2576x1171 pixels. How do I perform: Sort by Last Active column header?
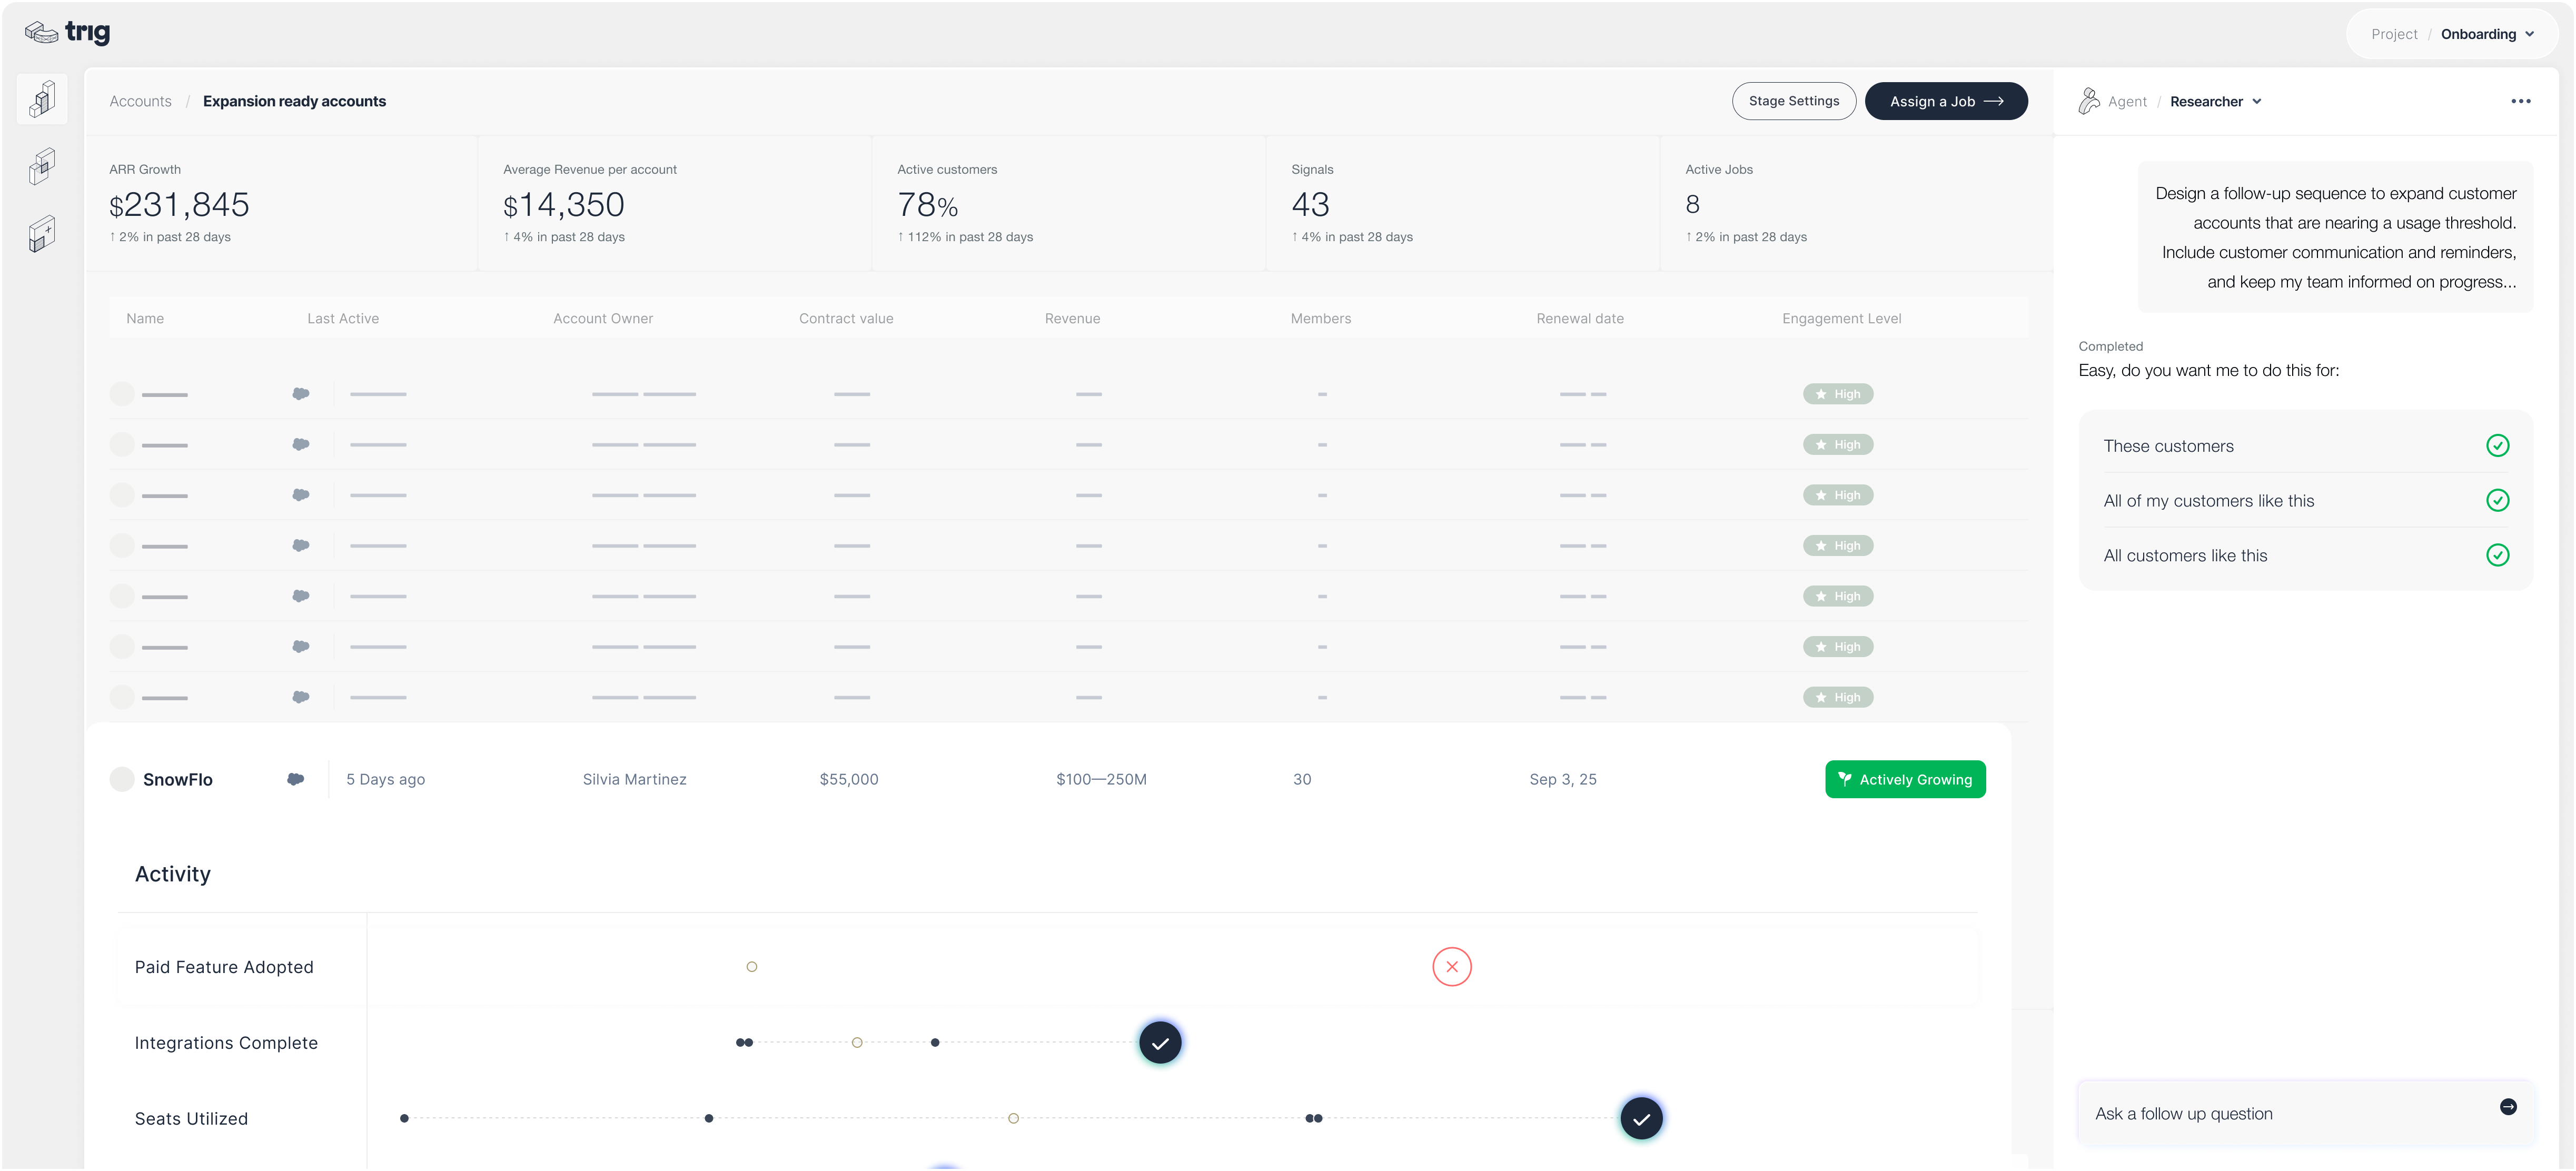point(343,318)
